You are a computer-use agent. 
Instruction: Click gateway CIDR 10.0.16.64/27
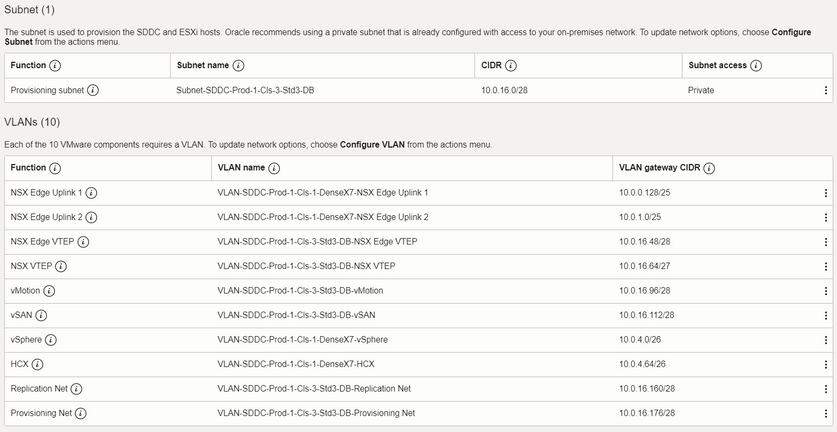[x=645, y=266]
